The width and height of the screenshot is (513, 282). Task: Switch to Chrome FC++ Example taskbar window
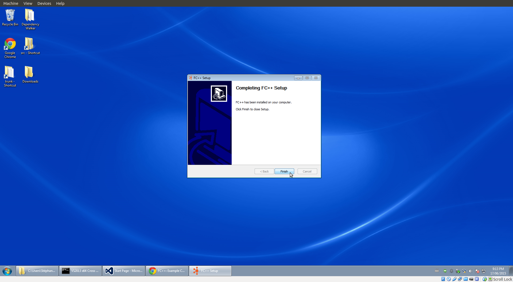(167, 271)
